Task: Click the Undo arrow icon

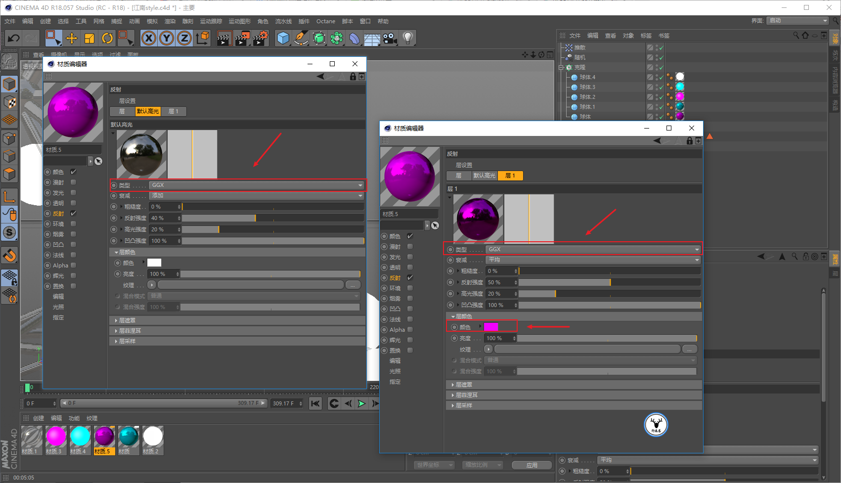Action: 13,38
